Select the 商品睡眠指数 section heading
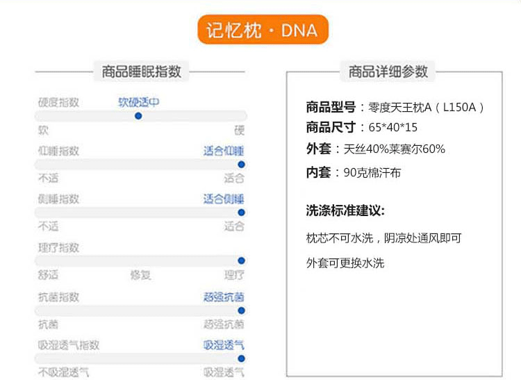The image size is (521, 380). pyautogui.click(x=141, y=71)
